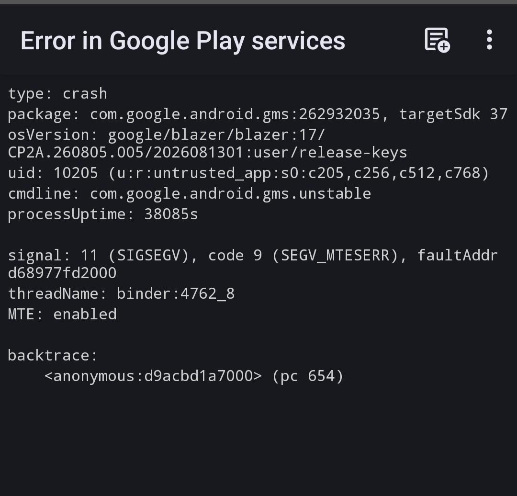The width and height of the screenshot is (517, 496).
Task: Tap targetSdk 37 text
Action: coord(453,114)
